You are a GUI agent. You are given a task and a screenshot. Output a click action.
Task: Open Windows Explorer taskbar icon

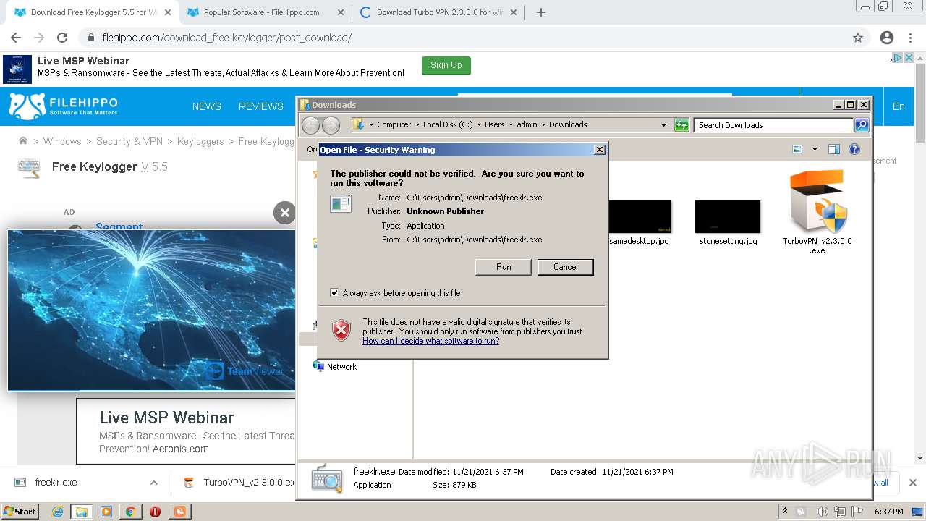[x=82, y=512]
